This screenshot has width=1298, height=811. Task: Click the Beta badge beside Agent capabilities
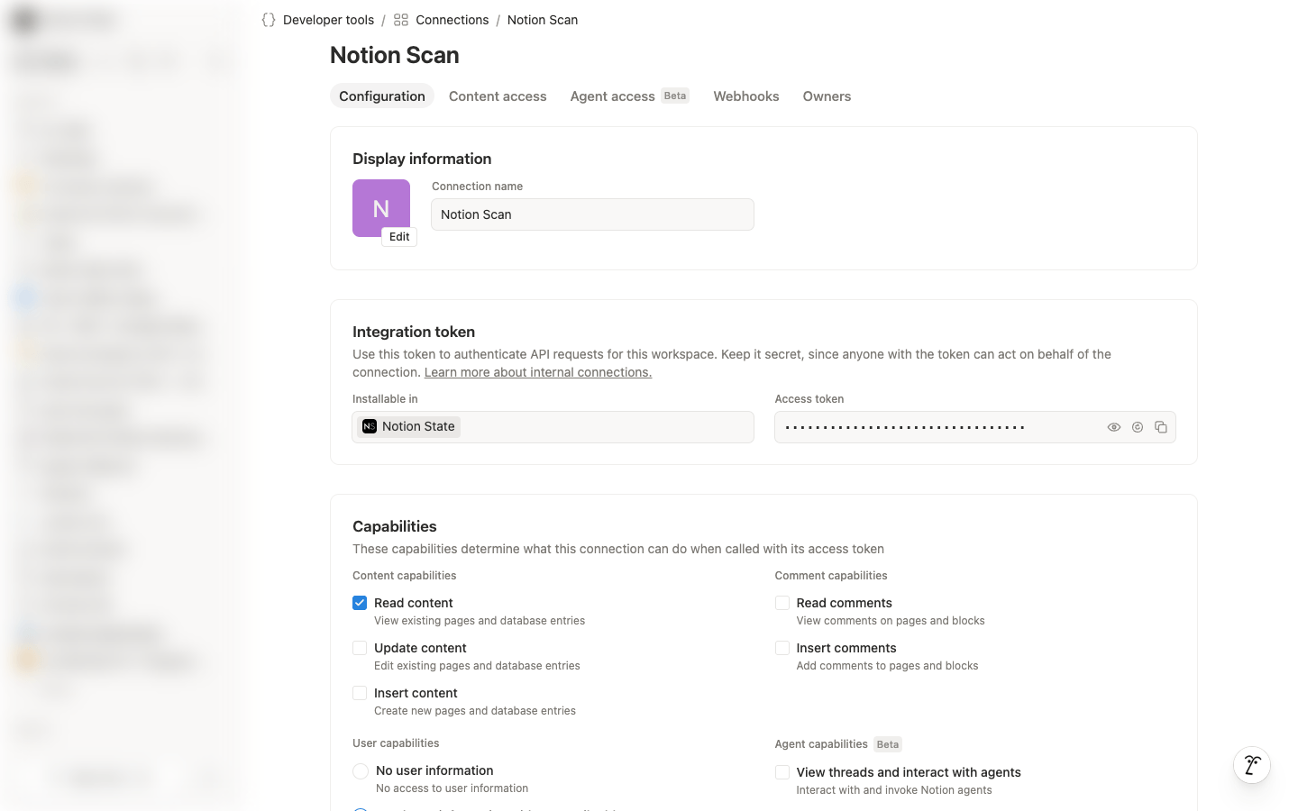pyautogui.click(x=888, y=744)
